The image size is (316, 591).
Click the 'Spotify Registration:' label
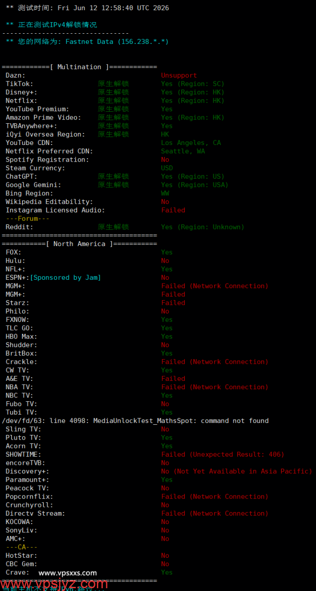[x=47, y=159]
